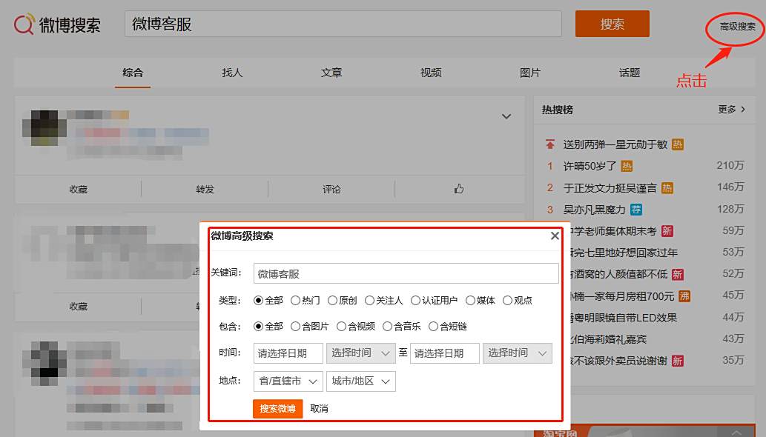Open hot search 于正发文力挺吴谨言

[x=610, y=188]
